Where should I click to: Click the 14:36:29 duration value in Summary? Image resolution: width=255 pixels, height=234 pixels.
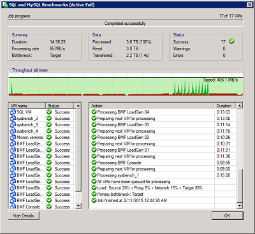coord(58,42)
